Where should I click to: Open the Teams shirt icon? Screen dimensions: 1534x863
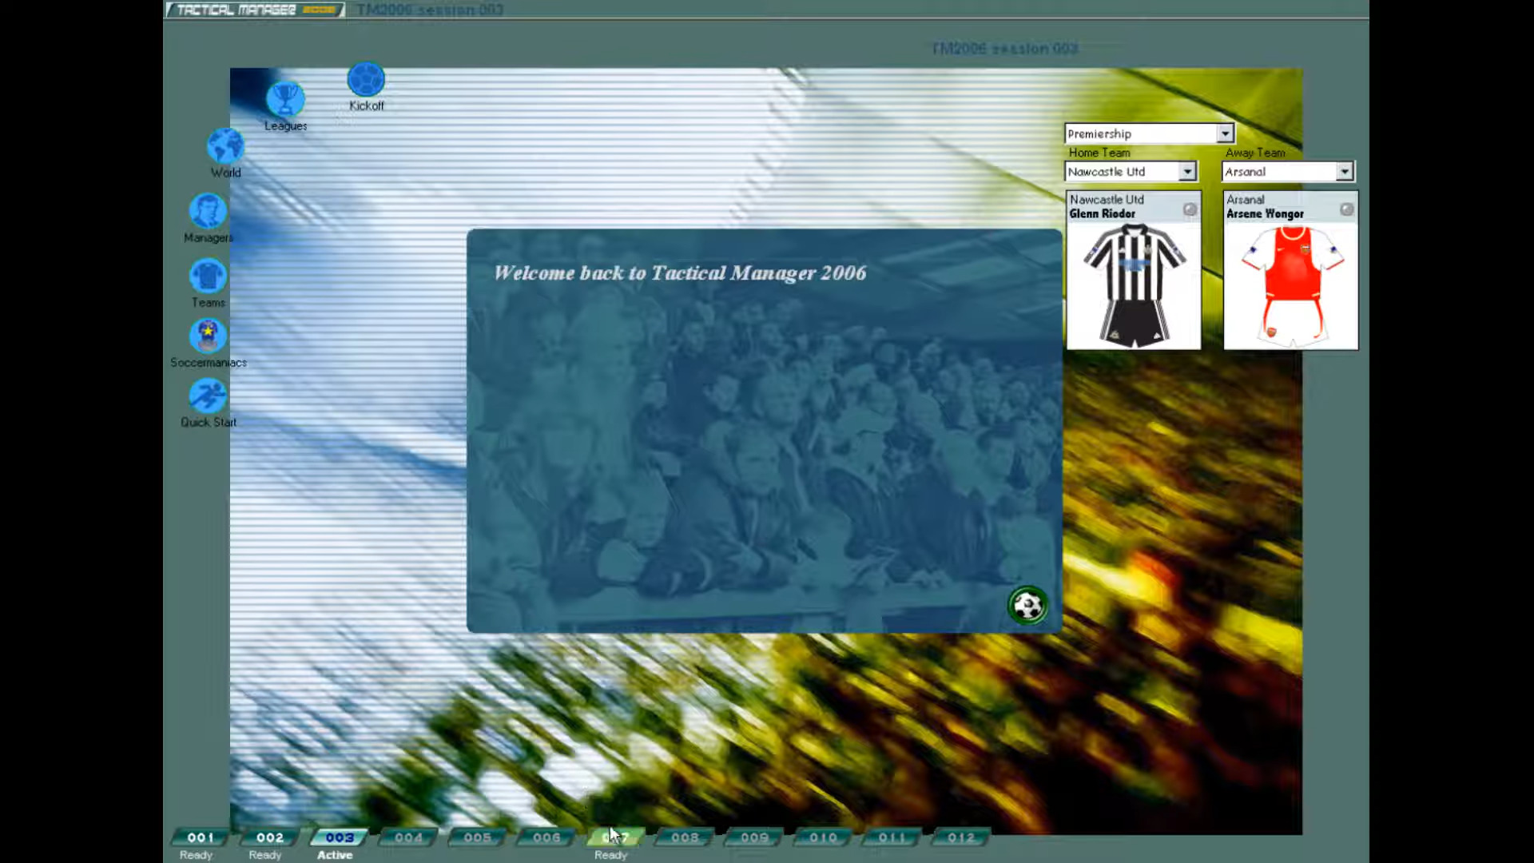click(x=208, y=276)
